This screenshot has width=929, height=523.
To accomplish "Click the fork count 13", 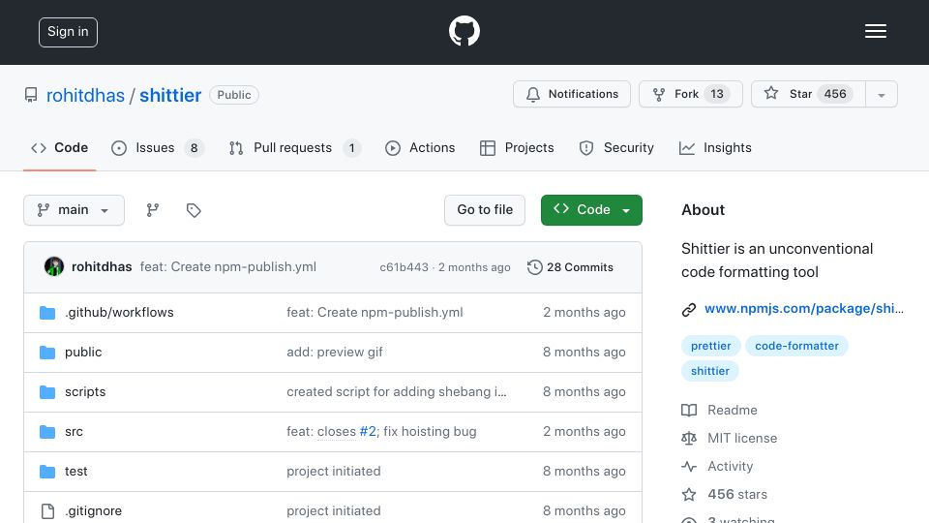I will (x=717, y=94).
